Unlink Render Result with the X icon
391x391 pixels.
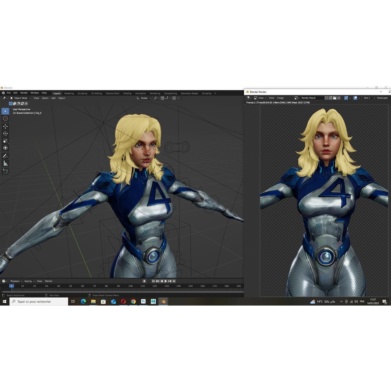tap(339, 98)
